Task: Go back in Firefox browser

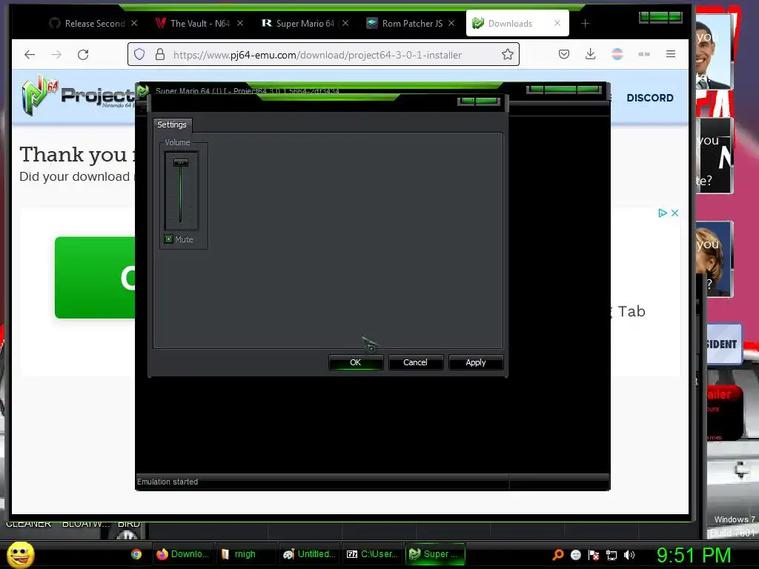Action: click(x=30, y=55)
